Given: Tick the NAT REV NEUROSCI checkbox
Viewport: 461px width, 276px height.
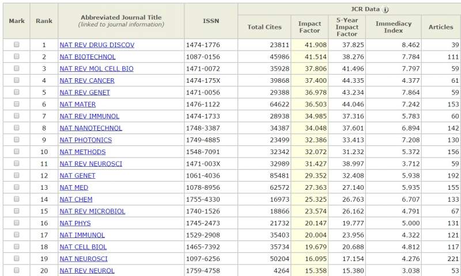Looking at the screenshot, I should [17, 163].
